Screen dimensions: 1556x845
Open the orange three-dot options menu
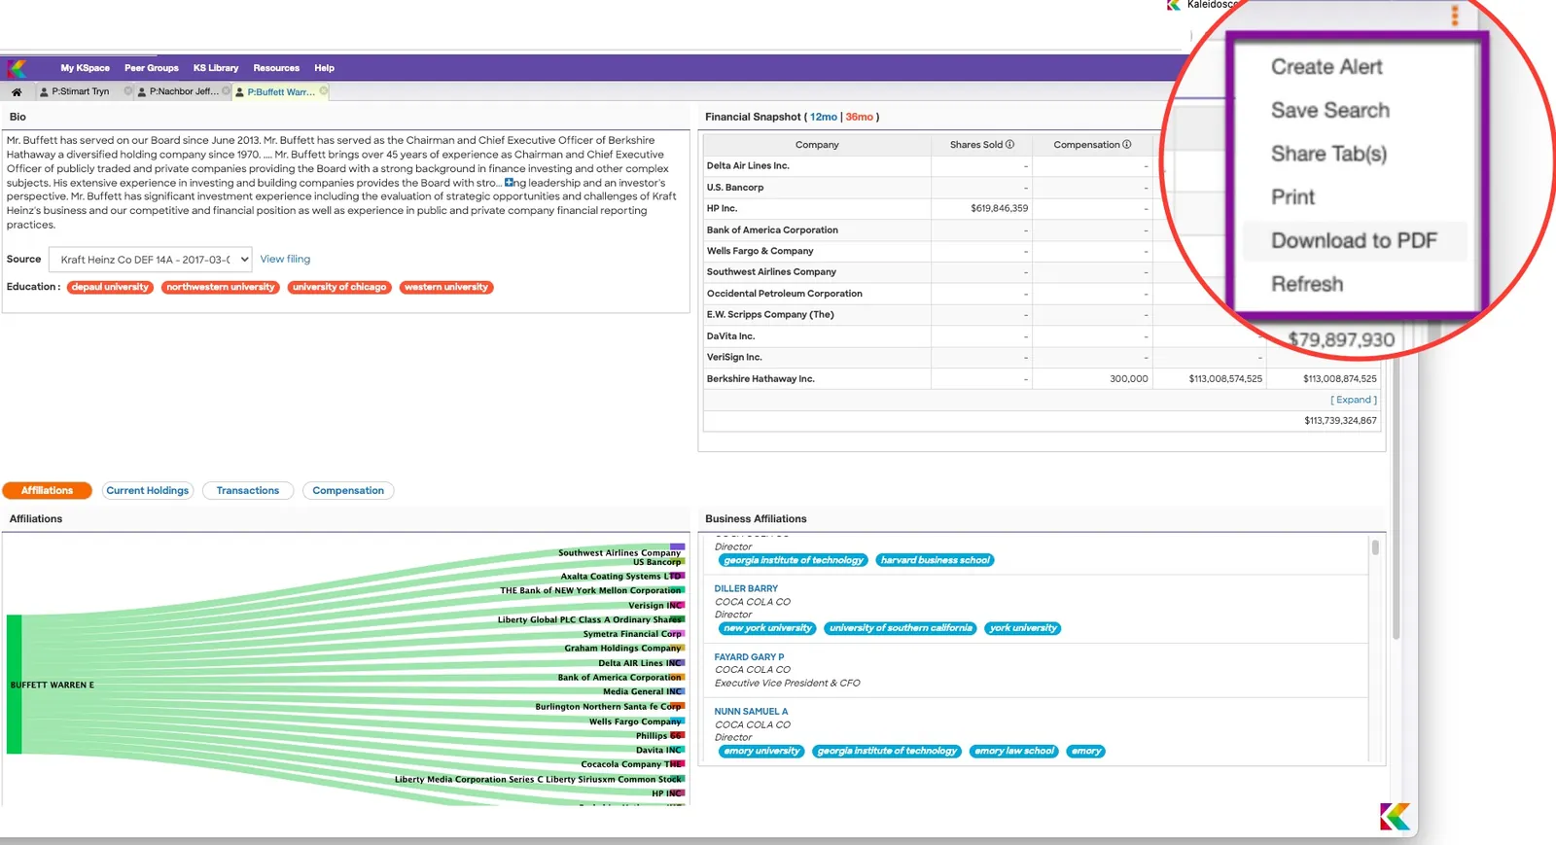coord(1455,16)
